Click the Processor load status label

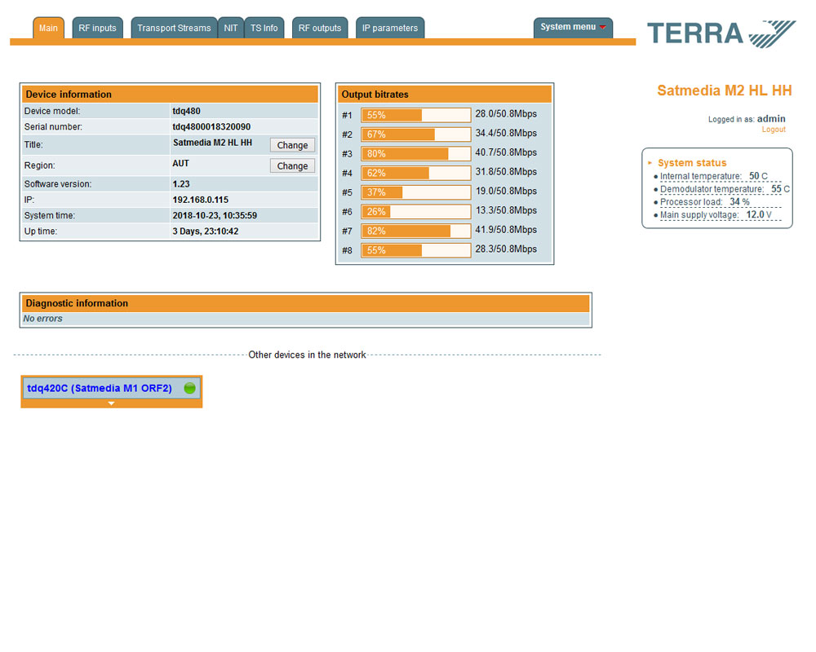click(x=690, y=202)
